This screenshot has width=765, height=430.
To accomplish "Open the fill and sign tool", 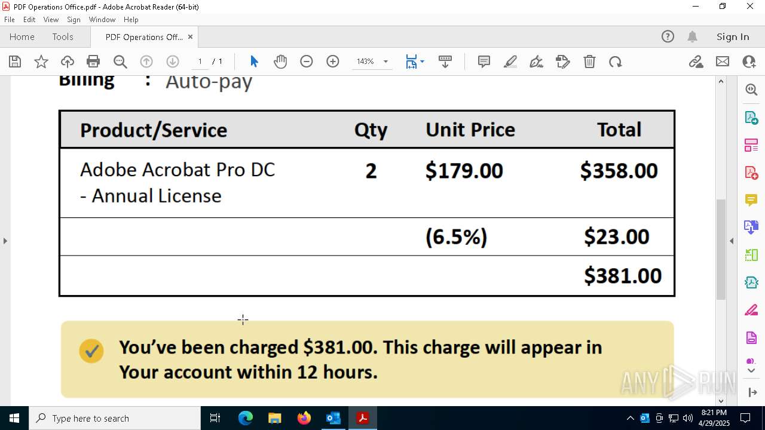I will [x=563, y=62].
